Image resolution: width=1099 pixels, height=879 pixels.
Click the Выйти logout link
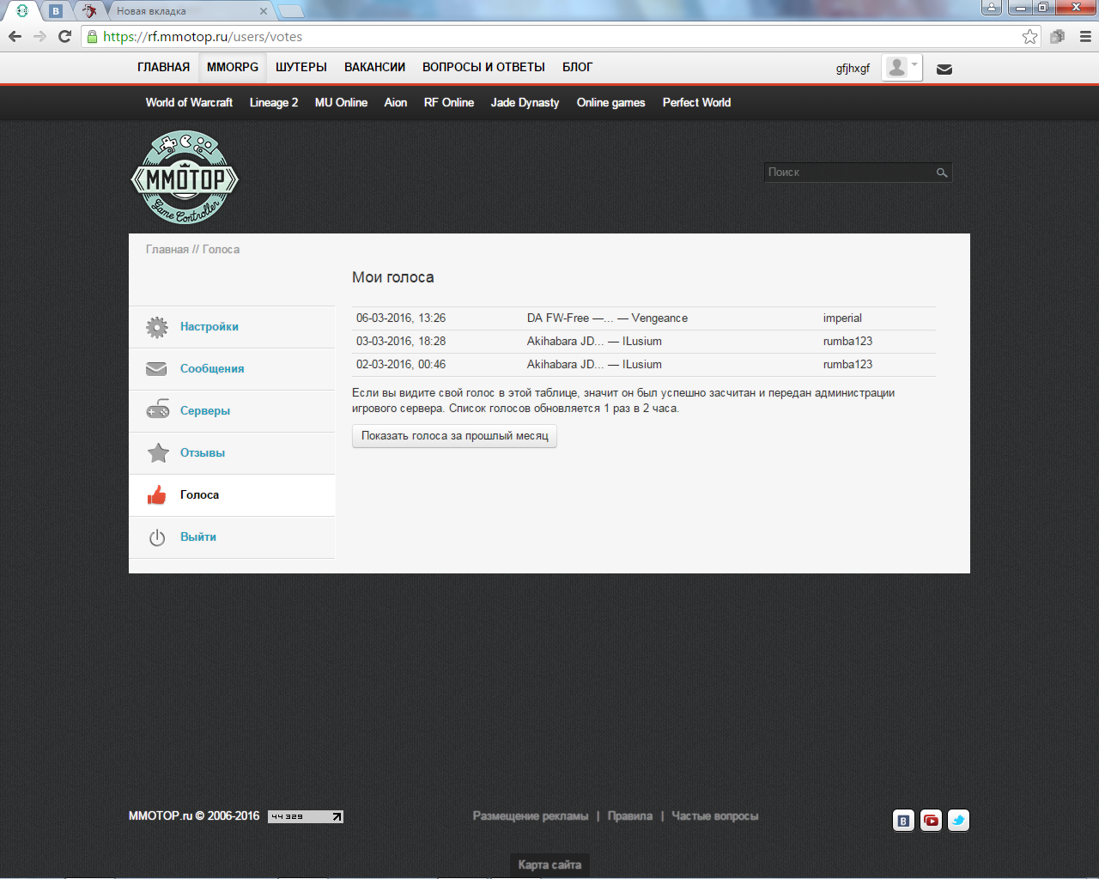(x=198, y=537)
